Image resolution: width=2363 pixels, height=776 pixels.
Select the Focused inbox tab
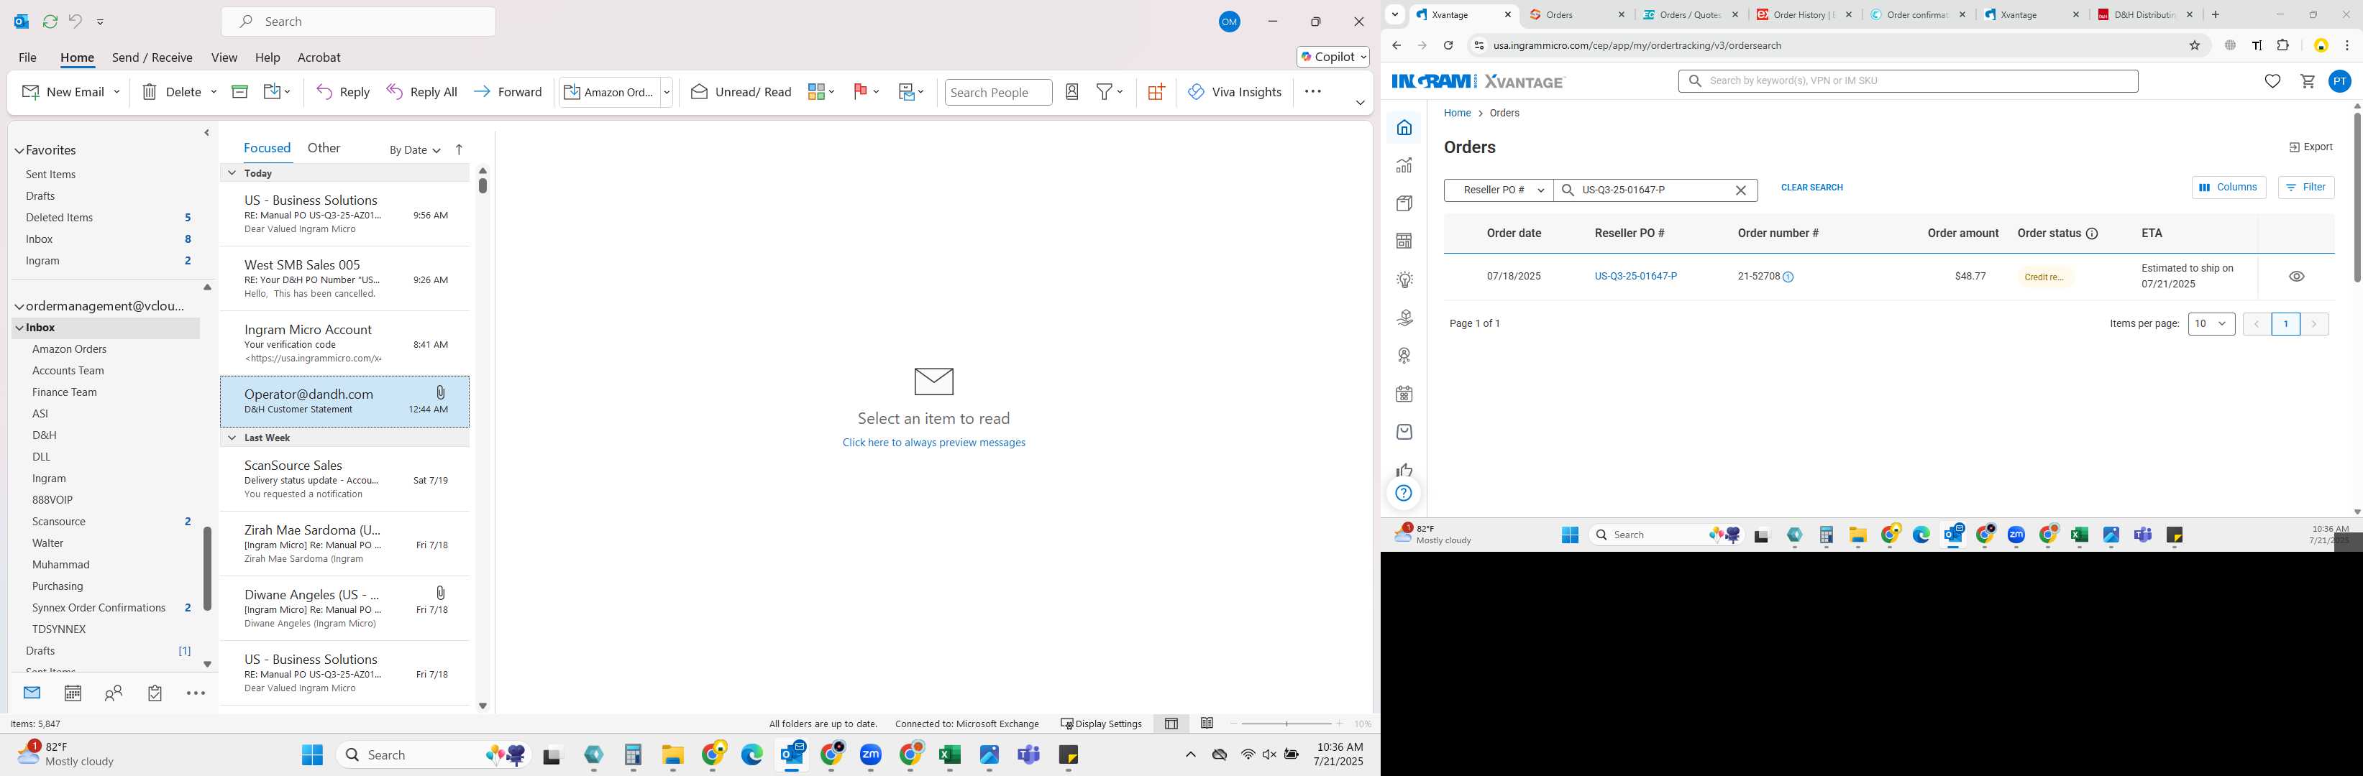pos(267,147)
